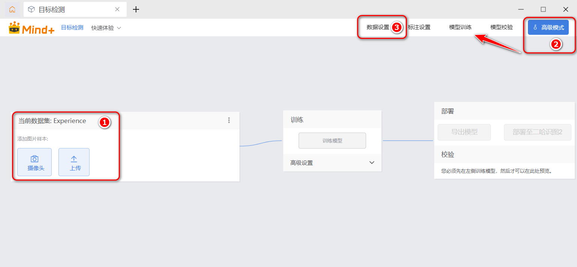Screen dimensions: 577x267
Task: Open the dataset three-dot options menu
Action: [229, 120]
